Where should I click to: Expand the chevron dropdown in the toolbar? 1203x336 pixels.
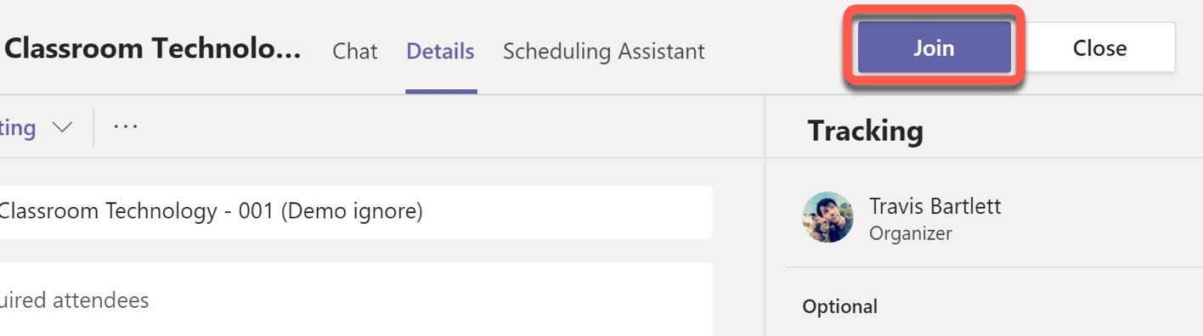pos(62,127)
